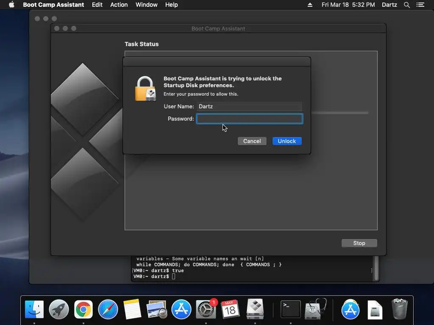
Task: Open Calendar showing MAR 18
Action: point(230,309)
